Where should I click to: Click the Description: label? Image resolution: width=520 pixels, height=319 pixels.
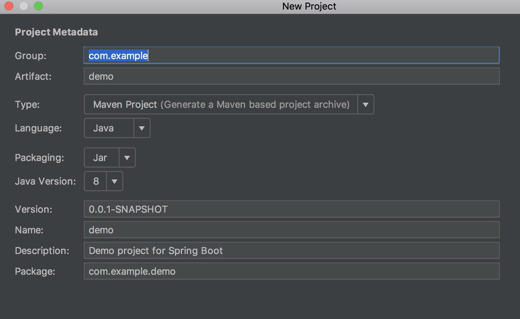click(42, 251)
